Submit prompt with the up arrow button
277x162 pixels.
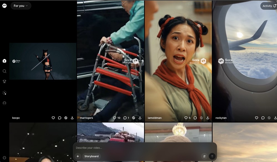(x=212, y=156)
